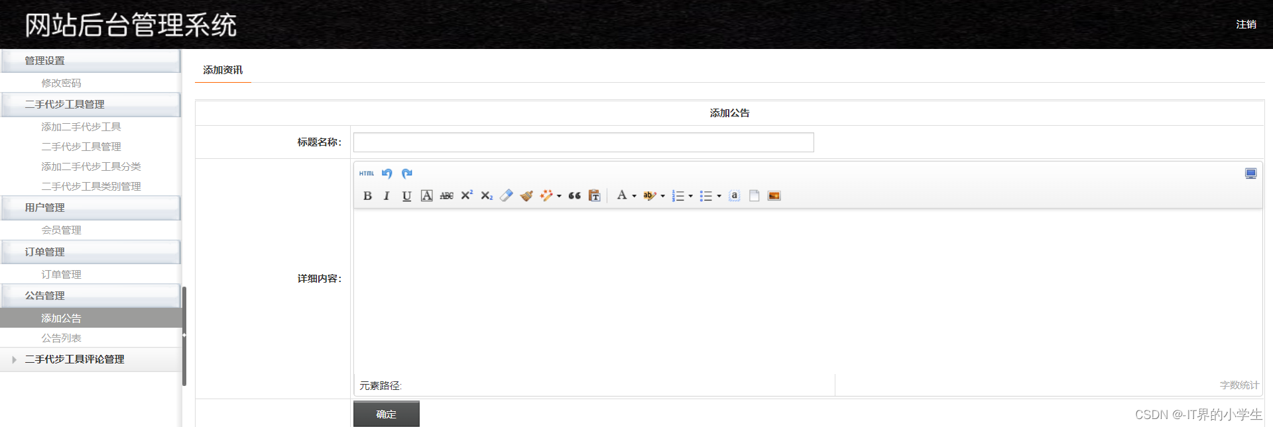Click 注销 to log out
This screenshot has width=1273, height=427.
[1246, 24]
